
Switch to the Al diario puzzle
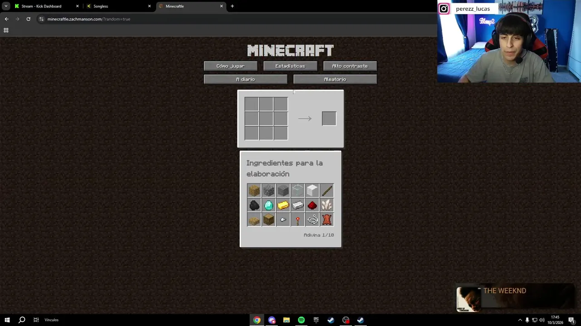click(246, 79)
